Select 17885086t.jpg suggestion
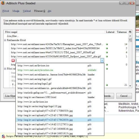The width and height of the screenshot is (139, 139). point(60,116)
